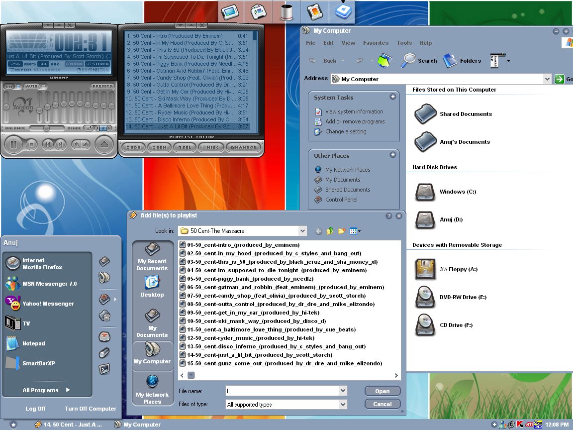This screenshot has height=430, width=573.
Task: Click the Winamp balance slider
Action: 46,128
